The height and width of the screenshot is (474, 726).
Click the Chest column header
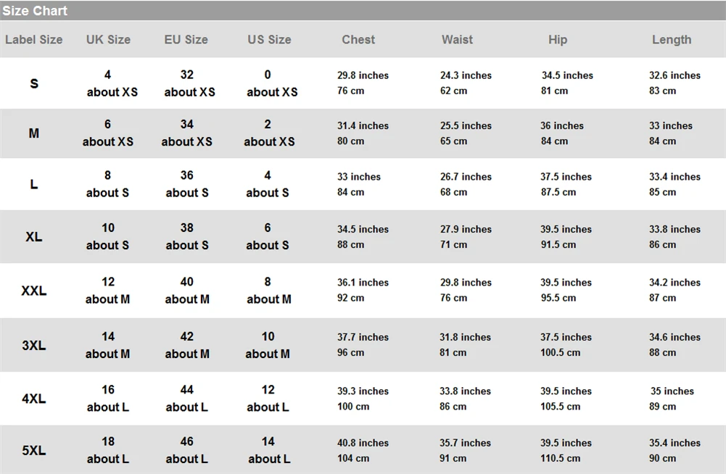[358, 40]
